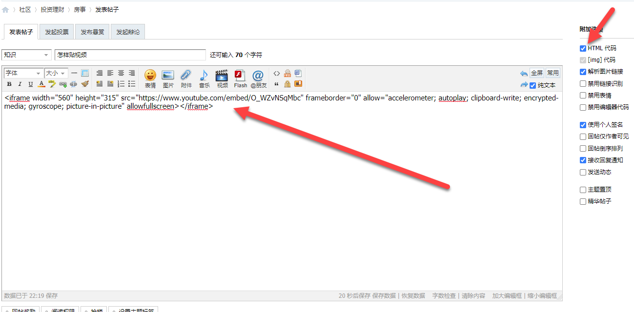Insert free content tag icon
634x312 pixels.
[287, 74]
